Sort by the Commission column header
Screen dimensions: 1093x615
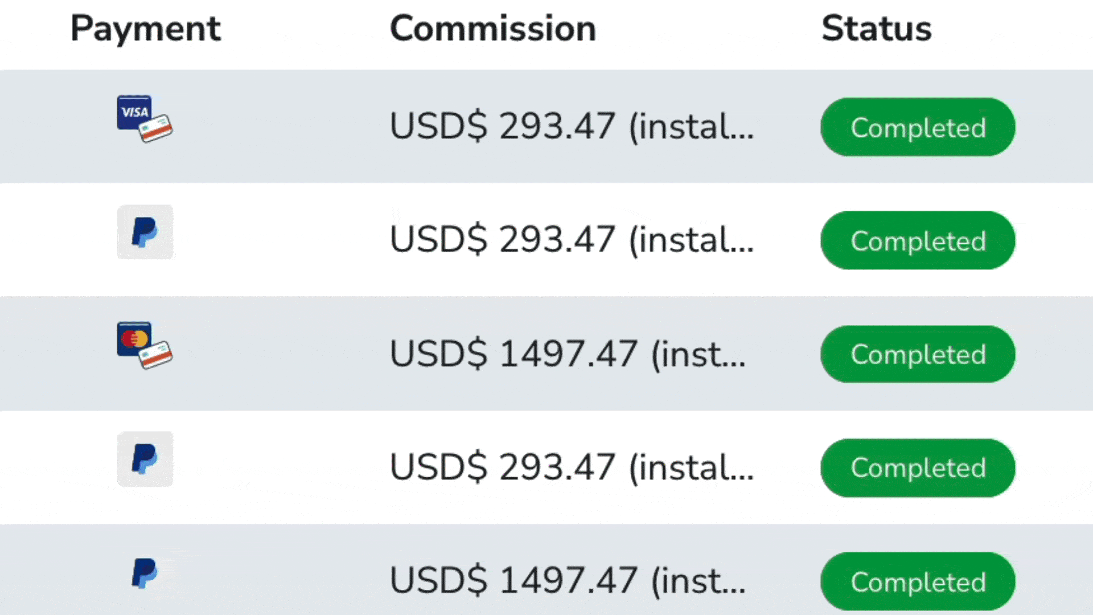493,28
